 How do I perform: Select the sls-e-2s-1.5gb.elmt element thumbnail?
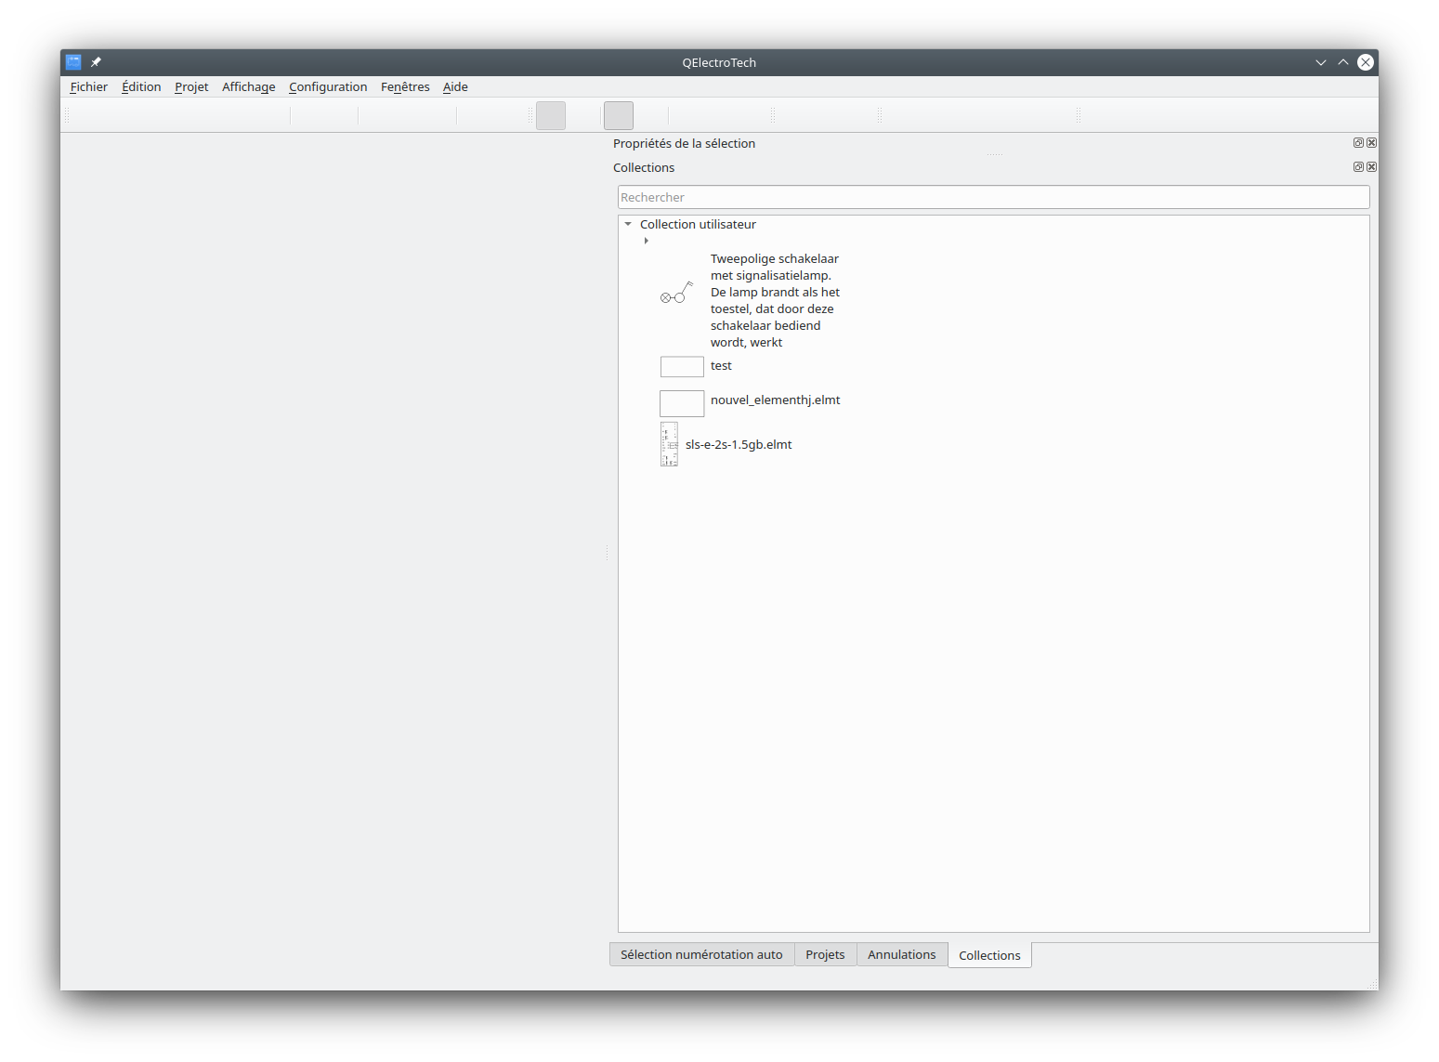pyautogui.click(x=669, y=444)
